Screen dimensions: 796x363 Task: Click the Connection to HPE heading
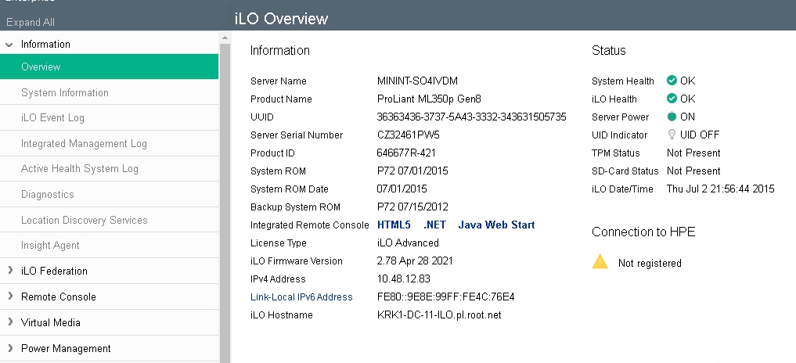pos(643,232)
